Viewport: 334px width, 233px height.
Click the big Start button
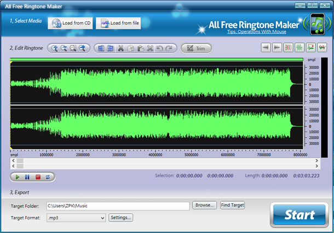[x=300, y=215]
